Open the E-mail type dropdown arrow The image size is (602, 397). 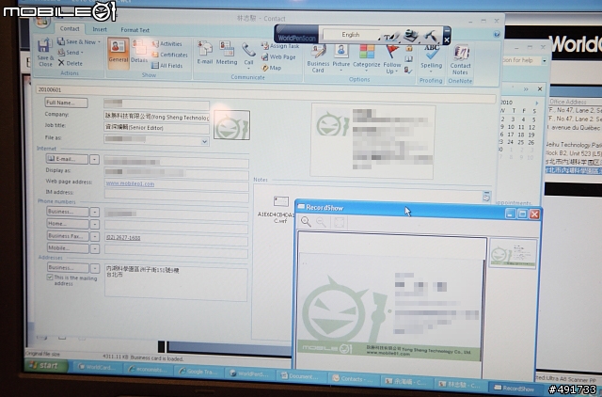click(94, 159)
